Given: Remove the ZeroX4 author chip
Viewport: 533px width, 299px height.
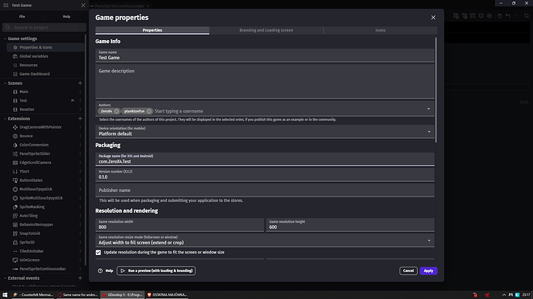Looking at the screenshot, I should 117,111.
